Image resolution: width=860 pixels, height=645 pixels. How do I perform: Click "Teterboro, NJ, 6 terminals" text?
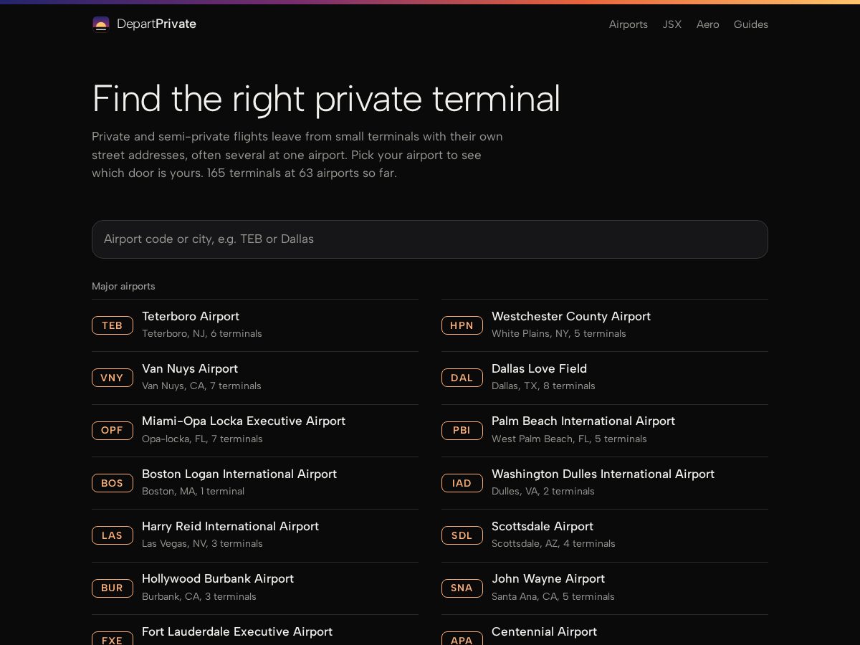[202, 334]
